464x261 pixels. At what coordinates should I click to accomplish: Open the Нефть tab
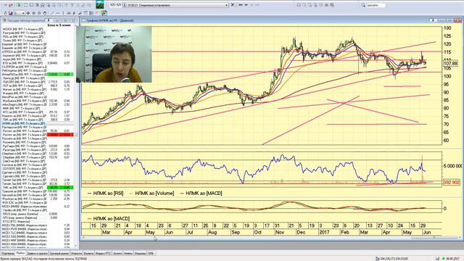point(128,253)
